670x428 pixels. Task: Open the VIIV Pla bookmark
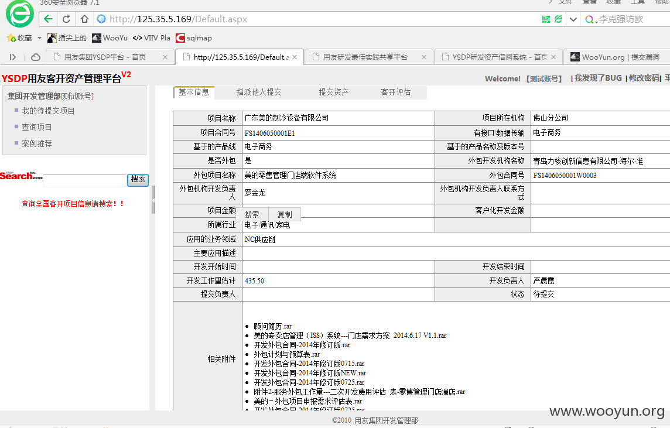pyautogui.click(x=151, y=38)
